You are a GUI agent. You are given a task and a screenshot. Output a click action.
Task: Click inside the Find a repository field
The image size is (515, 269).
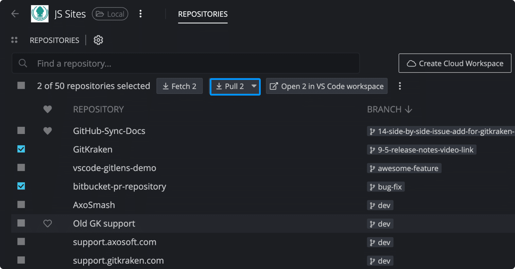click(136, 63)
